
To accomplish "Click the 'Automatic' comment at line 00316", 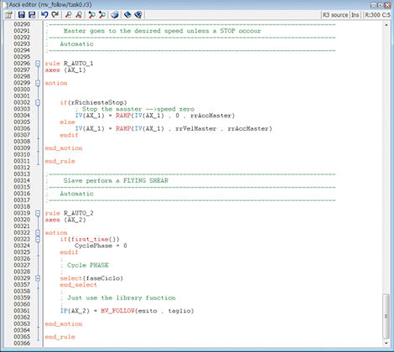I will pyautogui.click(x=76, y=194).
